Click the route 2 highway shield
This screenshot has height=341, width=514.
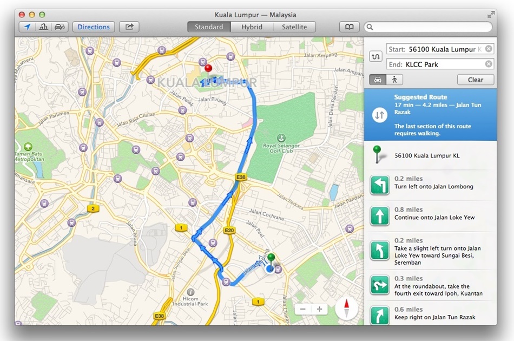[93, 208]
